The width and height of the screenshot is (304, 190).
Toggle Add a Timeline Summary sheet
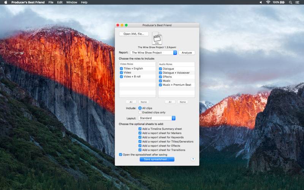tap(140, 129)
